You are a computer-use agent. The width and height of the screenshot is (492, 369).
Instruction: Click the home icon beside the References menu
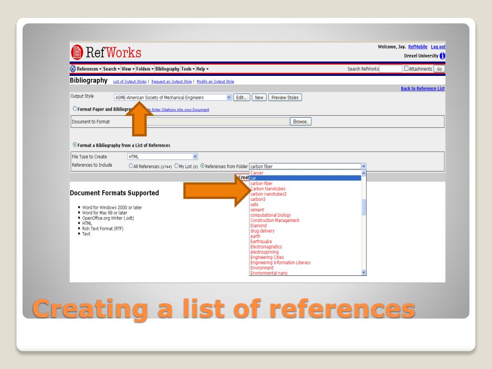pos(73,69)
